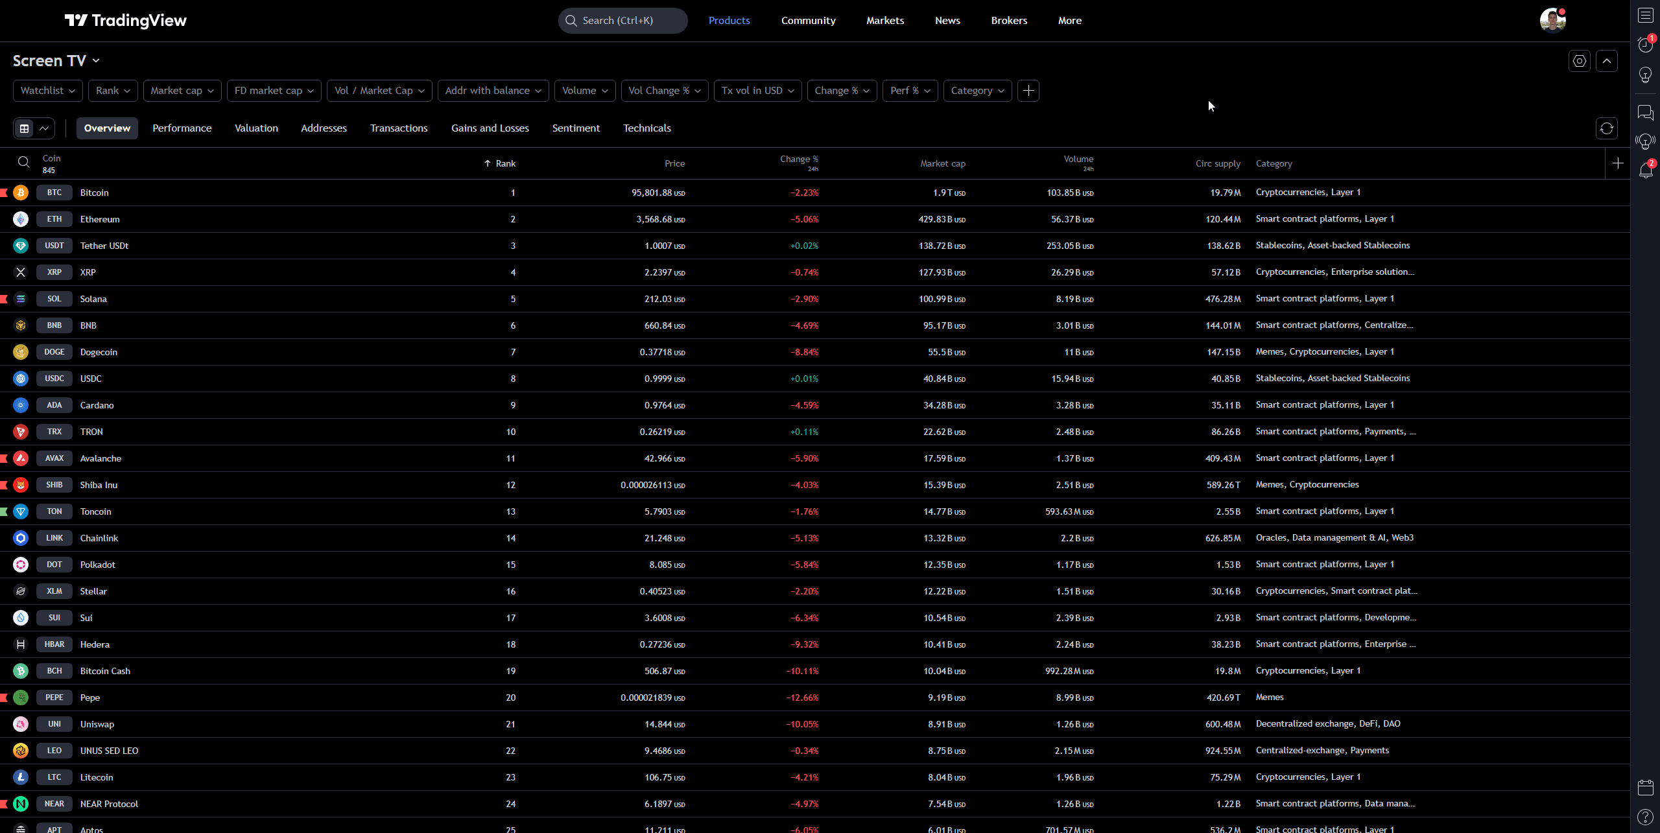Switch to the Transactions tab
Screen dimensions: 1660x833
click(x=399, y=128)
